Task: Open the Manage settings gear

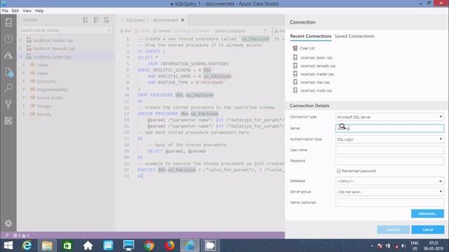Action: pyautogui.click(x=8, y=223)
